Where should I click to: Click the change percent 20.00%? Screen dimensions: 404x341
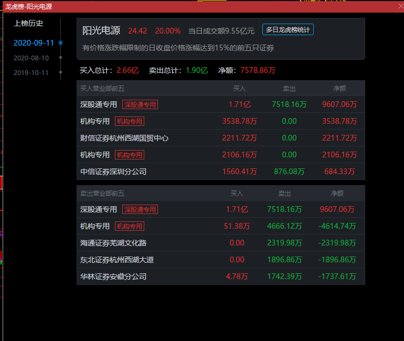[x=168, y=31]
